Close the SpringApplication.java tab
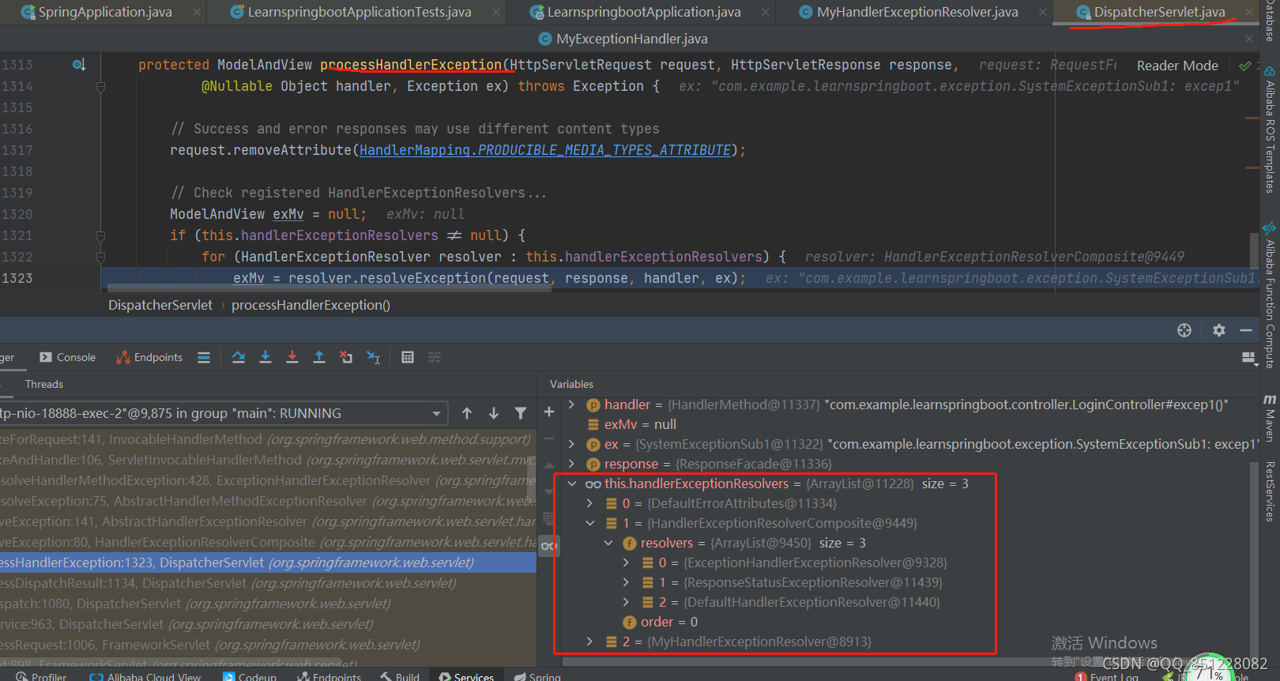Viewport: 1280px width, 681px height. click(197, 12)
